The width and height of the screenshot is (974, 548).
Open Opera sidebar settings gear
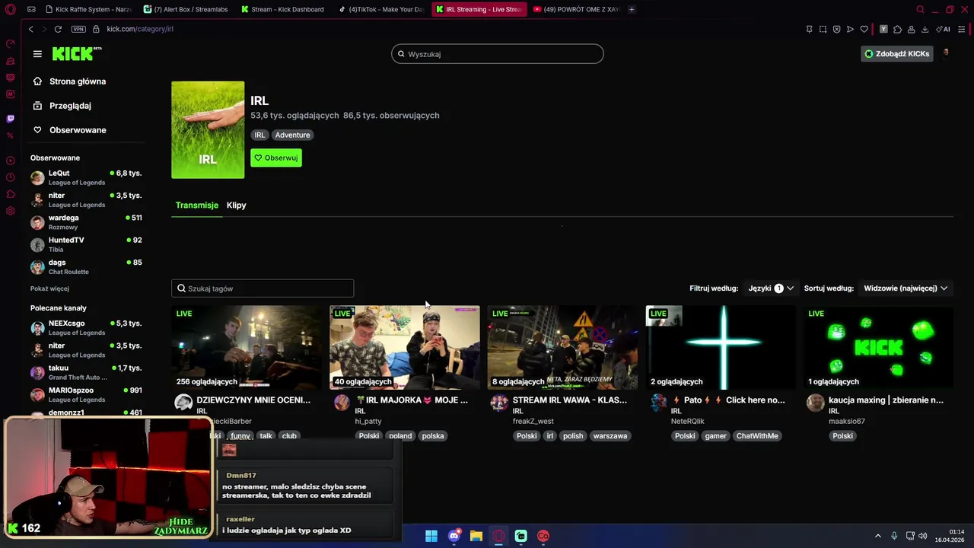tap(11, 211)
